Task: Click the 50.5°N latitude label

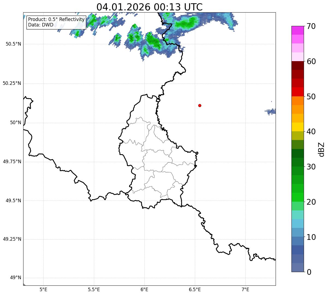Action: [13, 44]
